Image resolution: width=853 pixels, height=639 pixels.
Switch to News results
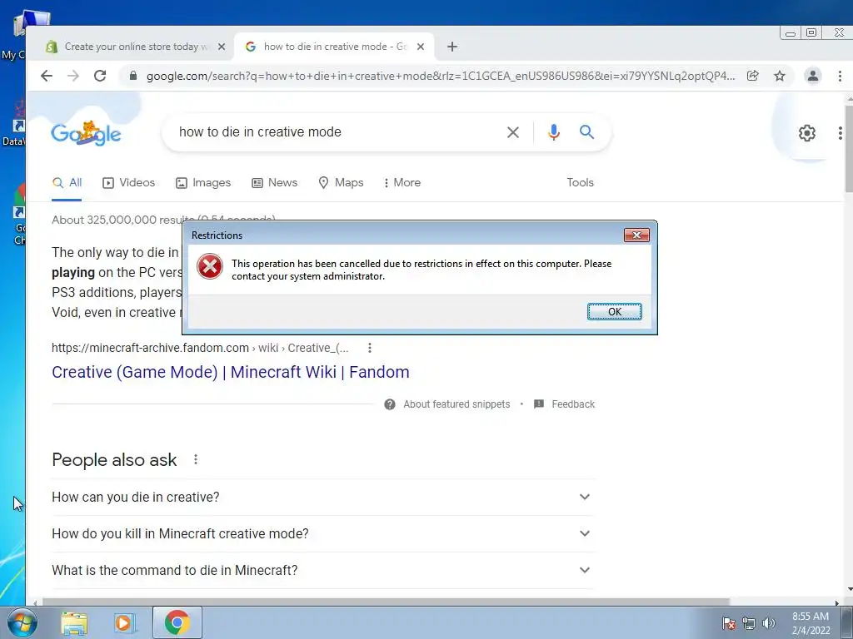click(x=275, y=182)
